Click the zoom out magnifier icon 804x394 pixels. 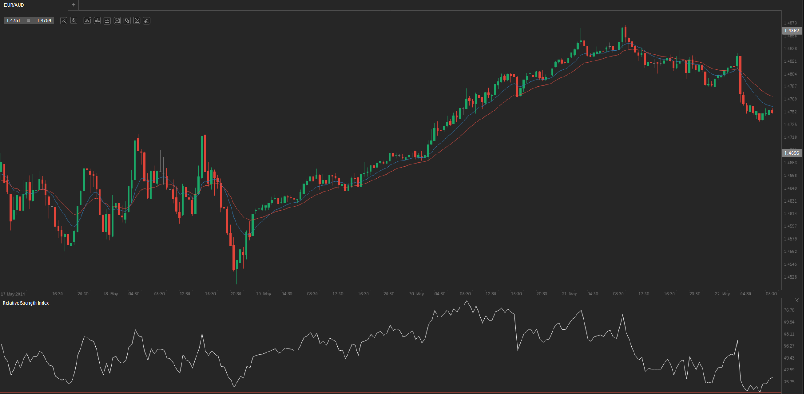pos(64,20)
